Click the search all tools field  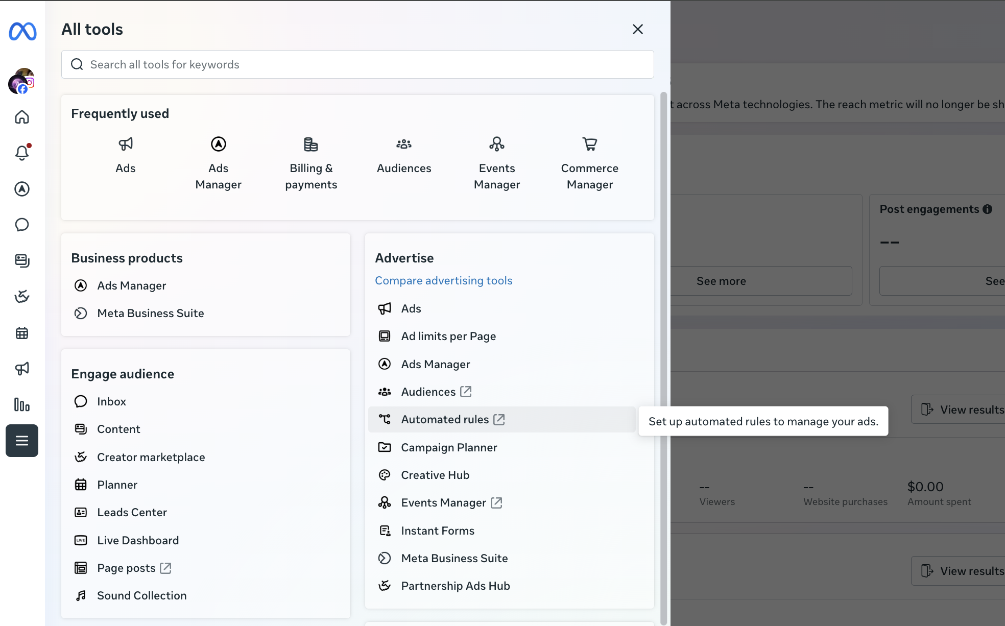tap(357, 64)
